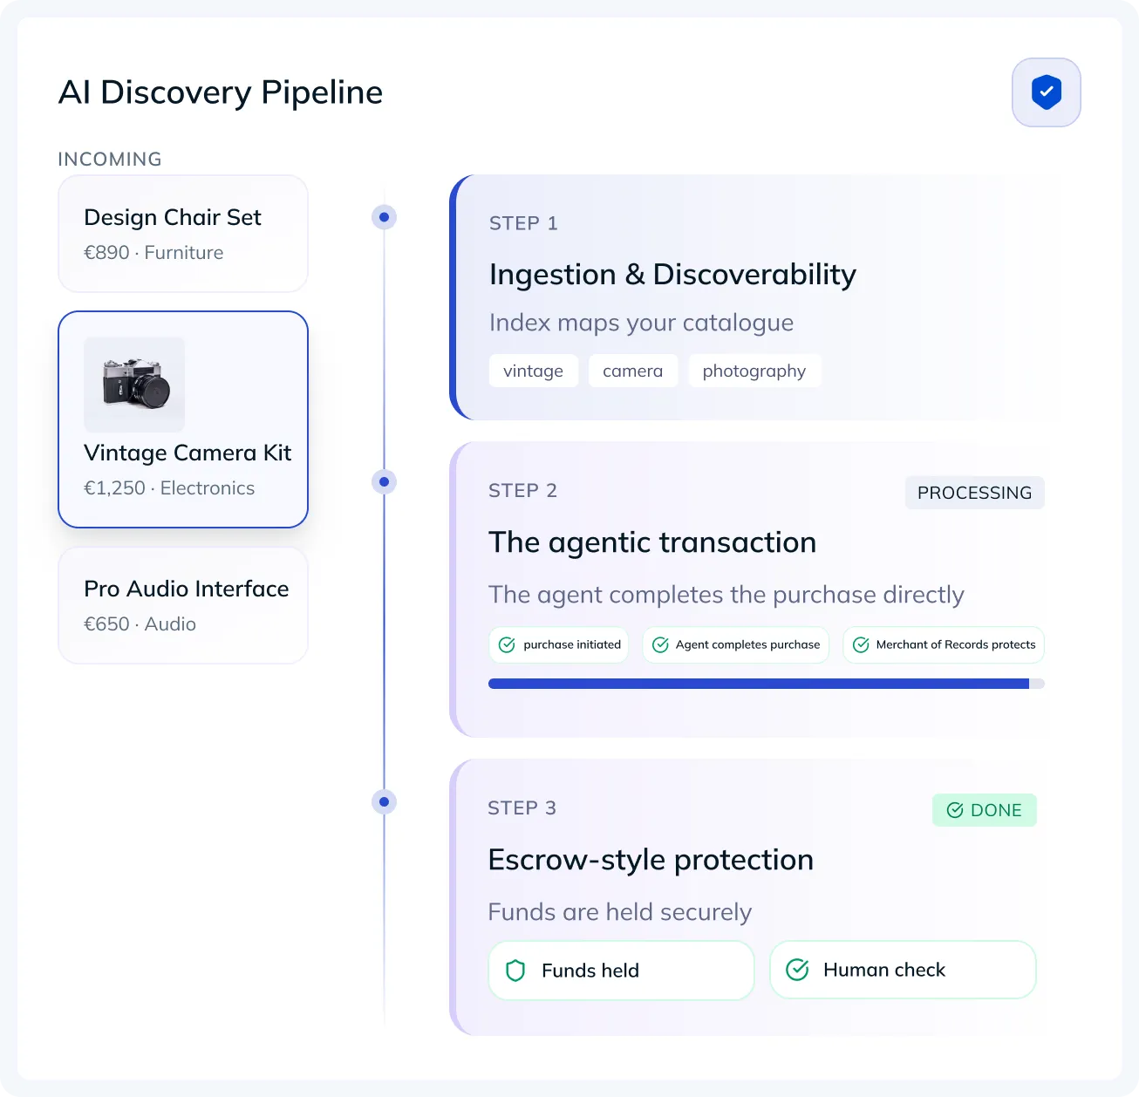Screen dimensions: 1139x1097
Task: Click 'Funds are held securely' subtitle
Action: 619,912
